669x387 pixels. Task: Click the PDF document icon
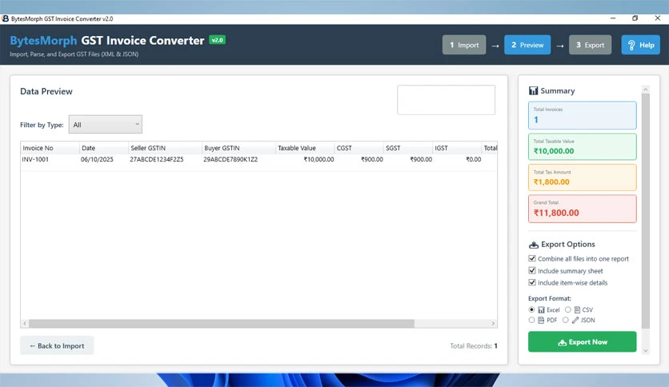coord(541,320)
